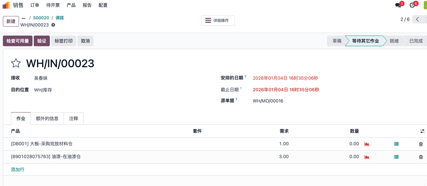
Task: Click 检查可用量 button
Action: click(18, 41)
